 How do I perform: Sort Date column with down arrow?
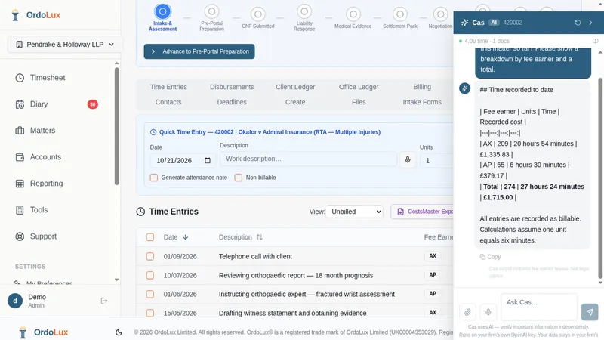(x=185, y=237)
